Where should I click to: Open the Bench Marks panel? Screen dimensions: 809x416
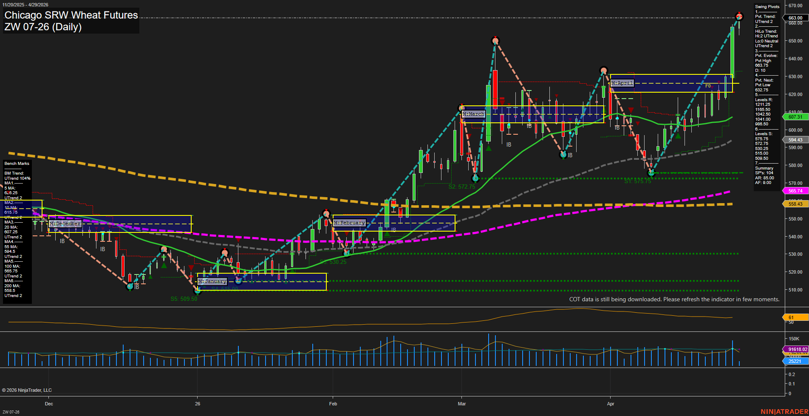coord(16,163)
